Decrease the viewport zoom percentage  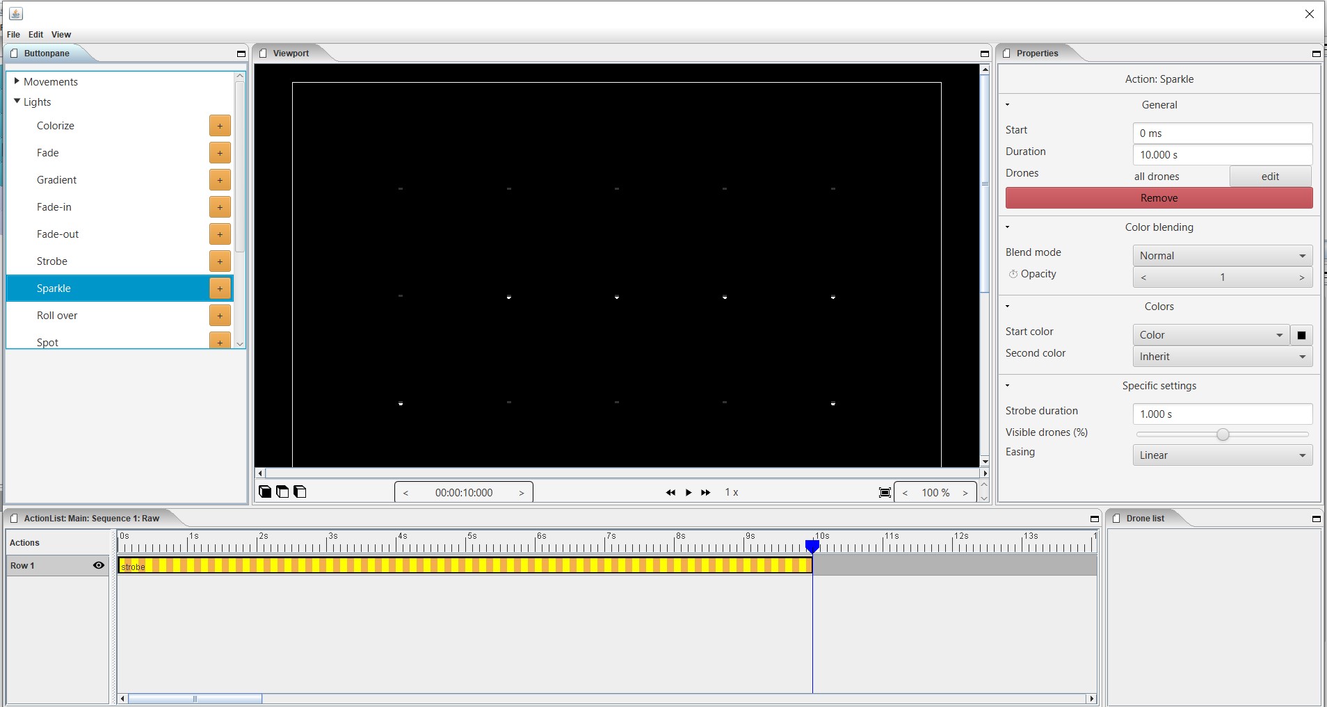click(x=905, y=493)
